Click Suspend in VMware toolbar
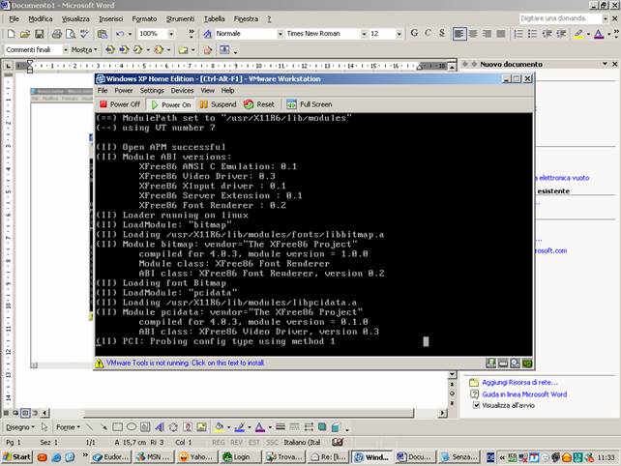 click(219, 104)
